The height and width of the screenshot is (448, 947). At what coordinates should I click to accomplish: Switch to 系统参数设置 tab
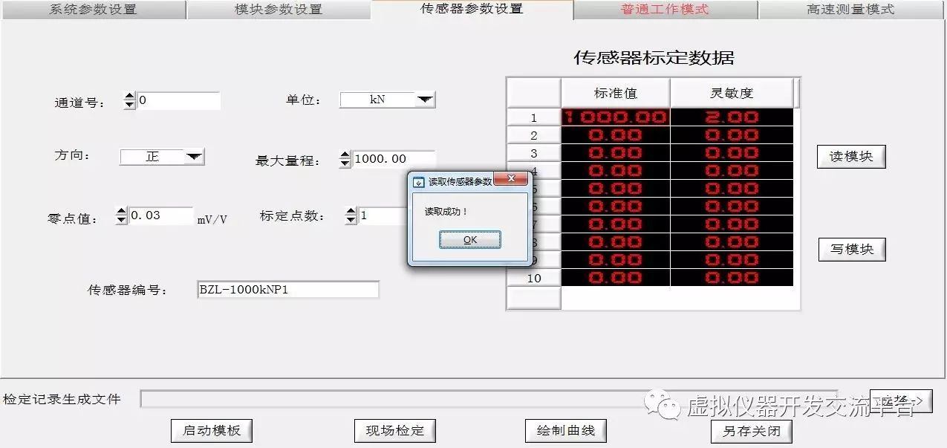(93, 10)
